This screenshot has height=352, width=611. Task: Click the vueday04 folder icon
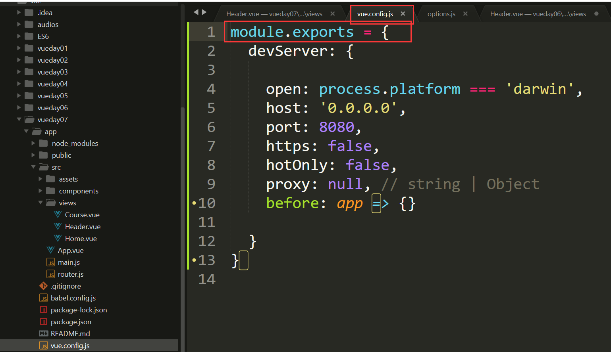click(x=29, y=84)
